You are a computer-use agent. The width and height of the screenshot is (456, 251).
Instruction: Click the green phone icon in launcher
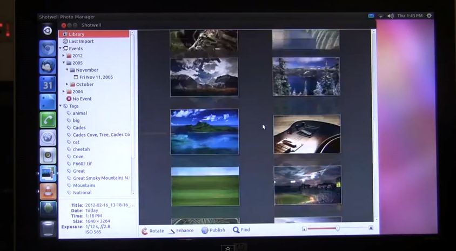(x=48, y=119)
